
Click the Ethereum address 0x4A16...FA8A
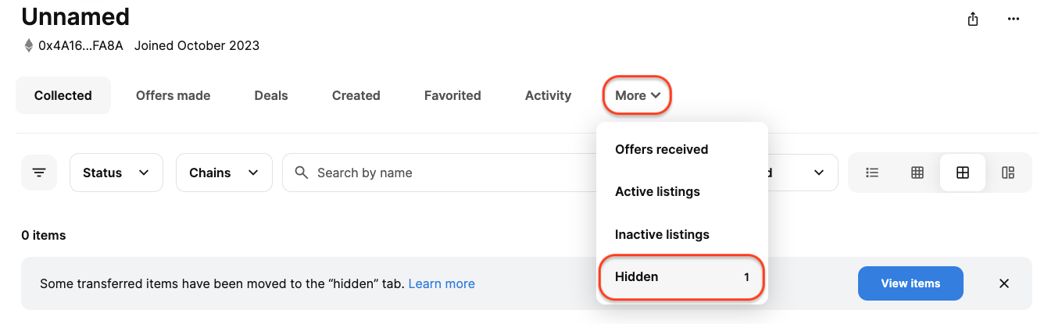(x=81, y=45)
